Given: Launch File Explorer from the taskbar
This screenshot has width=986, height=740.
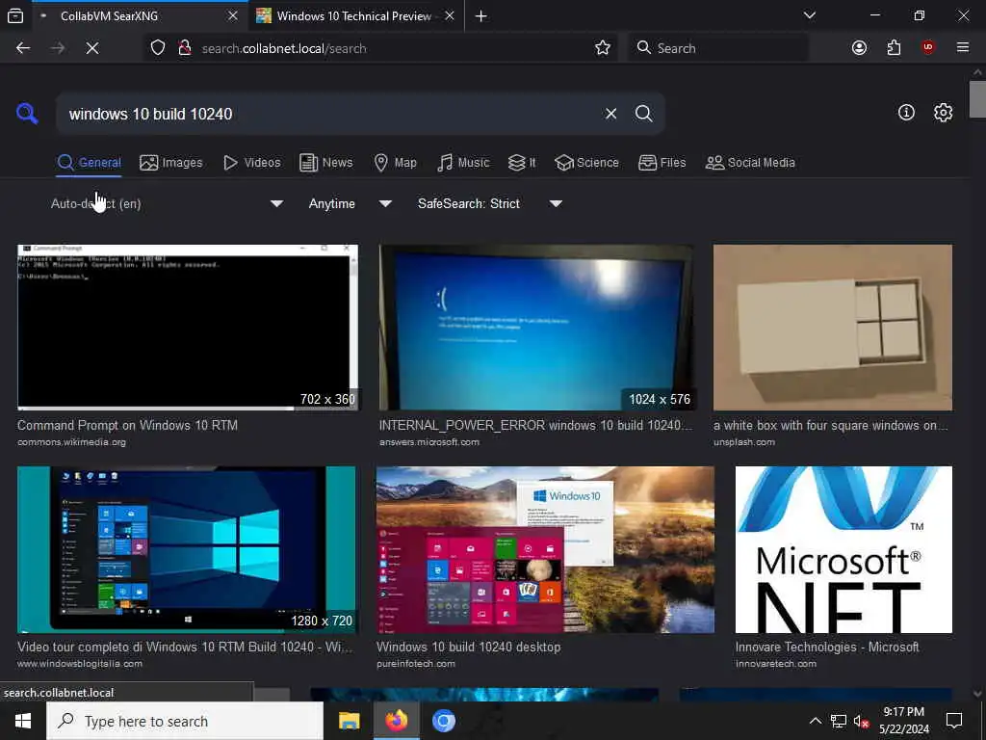Looking at the screenshot, I should point(349,721).
